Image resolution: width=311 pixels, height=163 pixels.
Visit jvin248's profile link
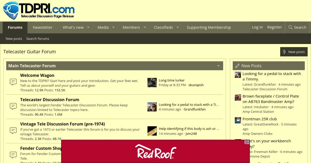point(191,134)
